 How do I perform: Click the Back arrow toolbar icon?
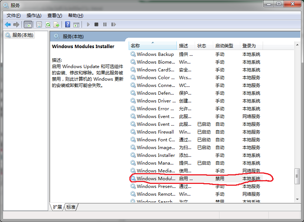click(x=8, y=24)
